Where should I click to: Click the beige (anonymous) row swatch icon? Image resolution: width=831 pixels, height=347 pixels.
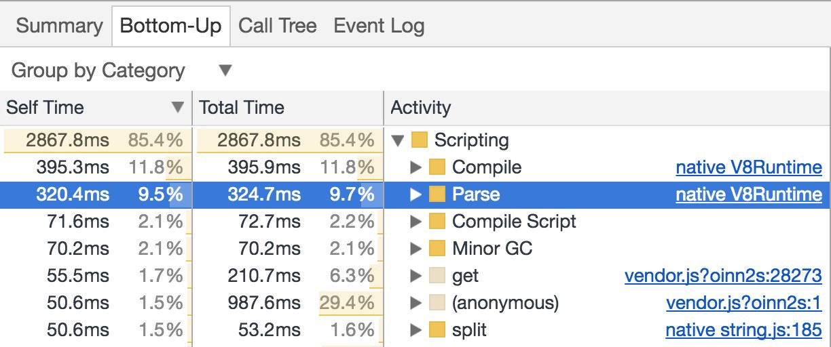click(x=437, y=303)
